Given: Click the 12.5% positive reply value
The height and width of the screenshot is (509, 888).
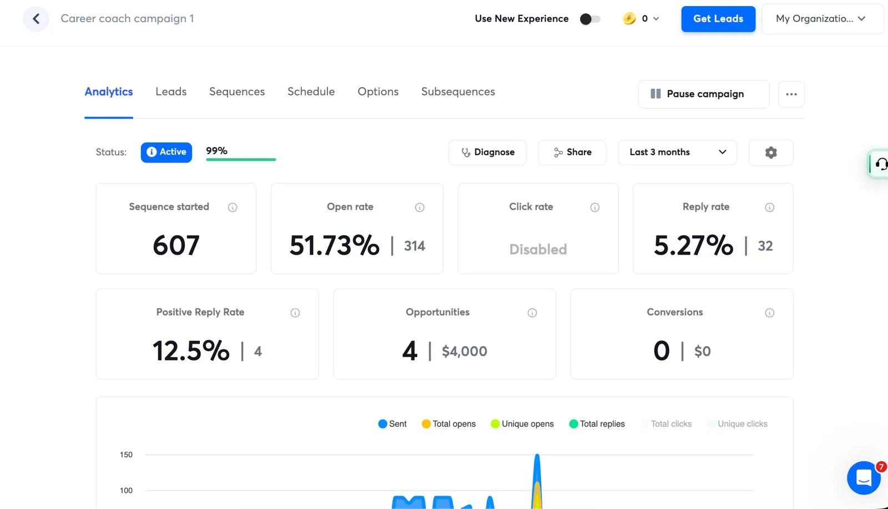Looking at the screenshot, I should [x=191, y=350].
